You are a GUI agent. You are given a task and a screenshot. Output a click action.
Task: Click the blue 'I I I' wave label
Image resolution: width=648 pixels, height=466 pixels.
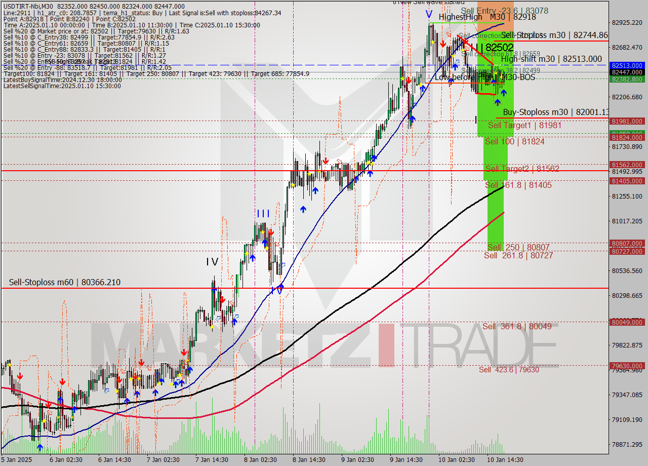(x=263, y=214)
